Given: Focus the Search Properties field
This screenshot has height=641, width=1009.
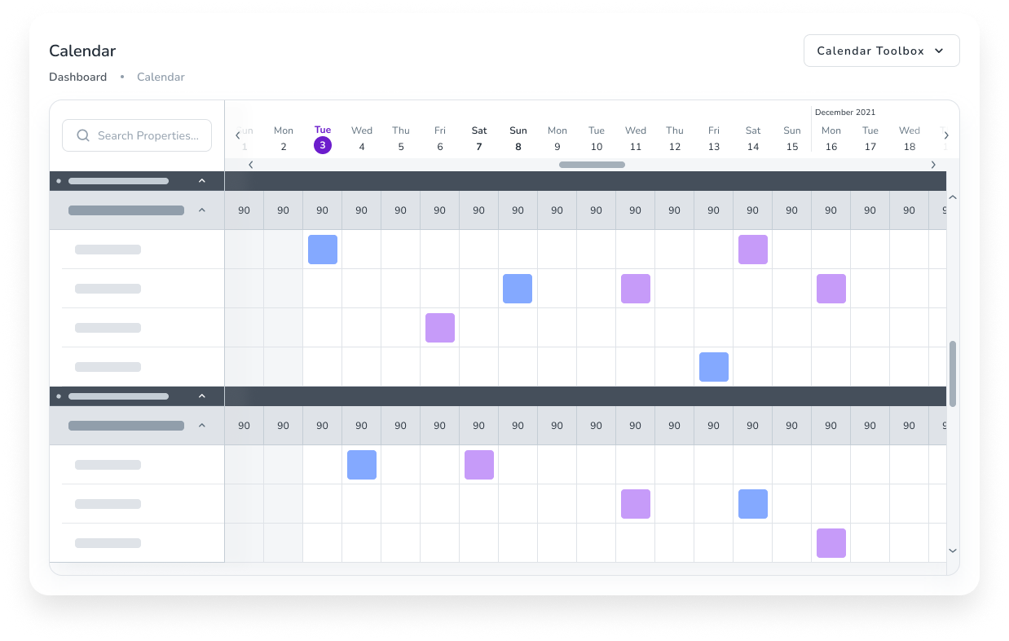Looking at the screenshot, I should [x=137, y=135].
